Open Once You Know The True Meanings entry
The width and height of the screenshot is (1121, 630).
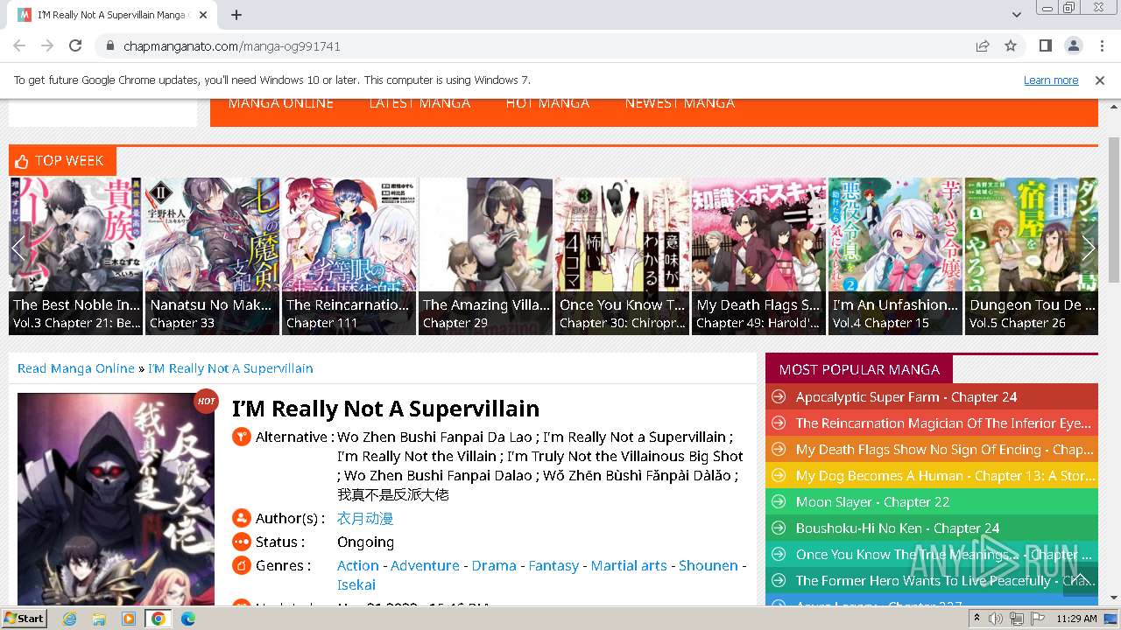pyautogui.click(x=944, y=555)
